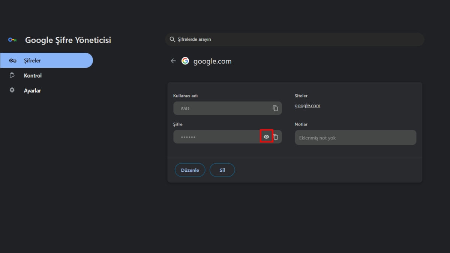This screenshot has width=450, height=253.
Task: Copy the hidden password
Action: (x=276, y=137)
